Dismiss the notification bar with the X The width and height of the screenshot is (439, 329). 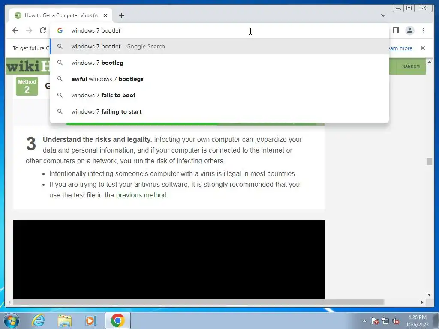coord(423,48)
